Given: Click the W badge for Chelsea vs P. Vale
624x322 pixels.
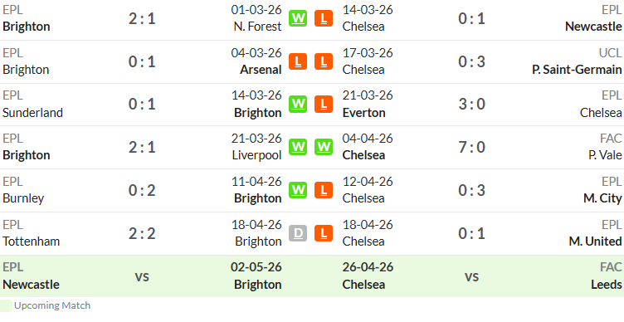Looking at the screenshot, I should pyautogui.click(x=324, y=147).
